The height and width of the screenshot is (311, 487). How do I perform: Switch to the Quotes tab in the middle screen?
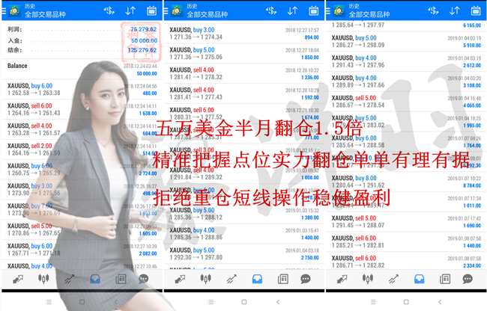180,279
